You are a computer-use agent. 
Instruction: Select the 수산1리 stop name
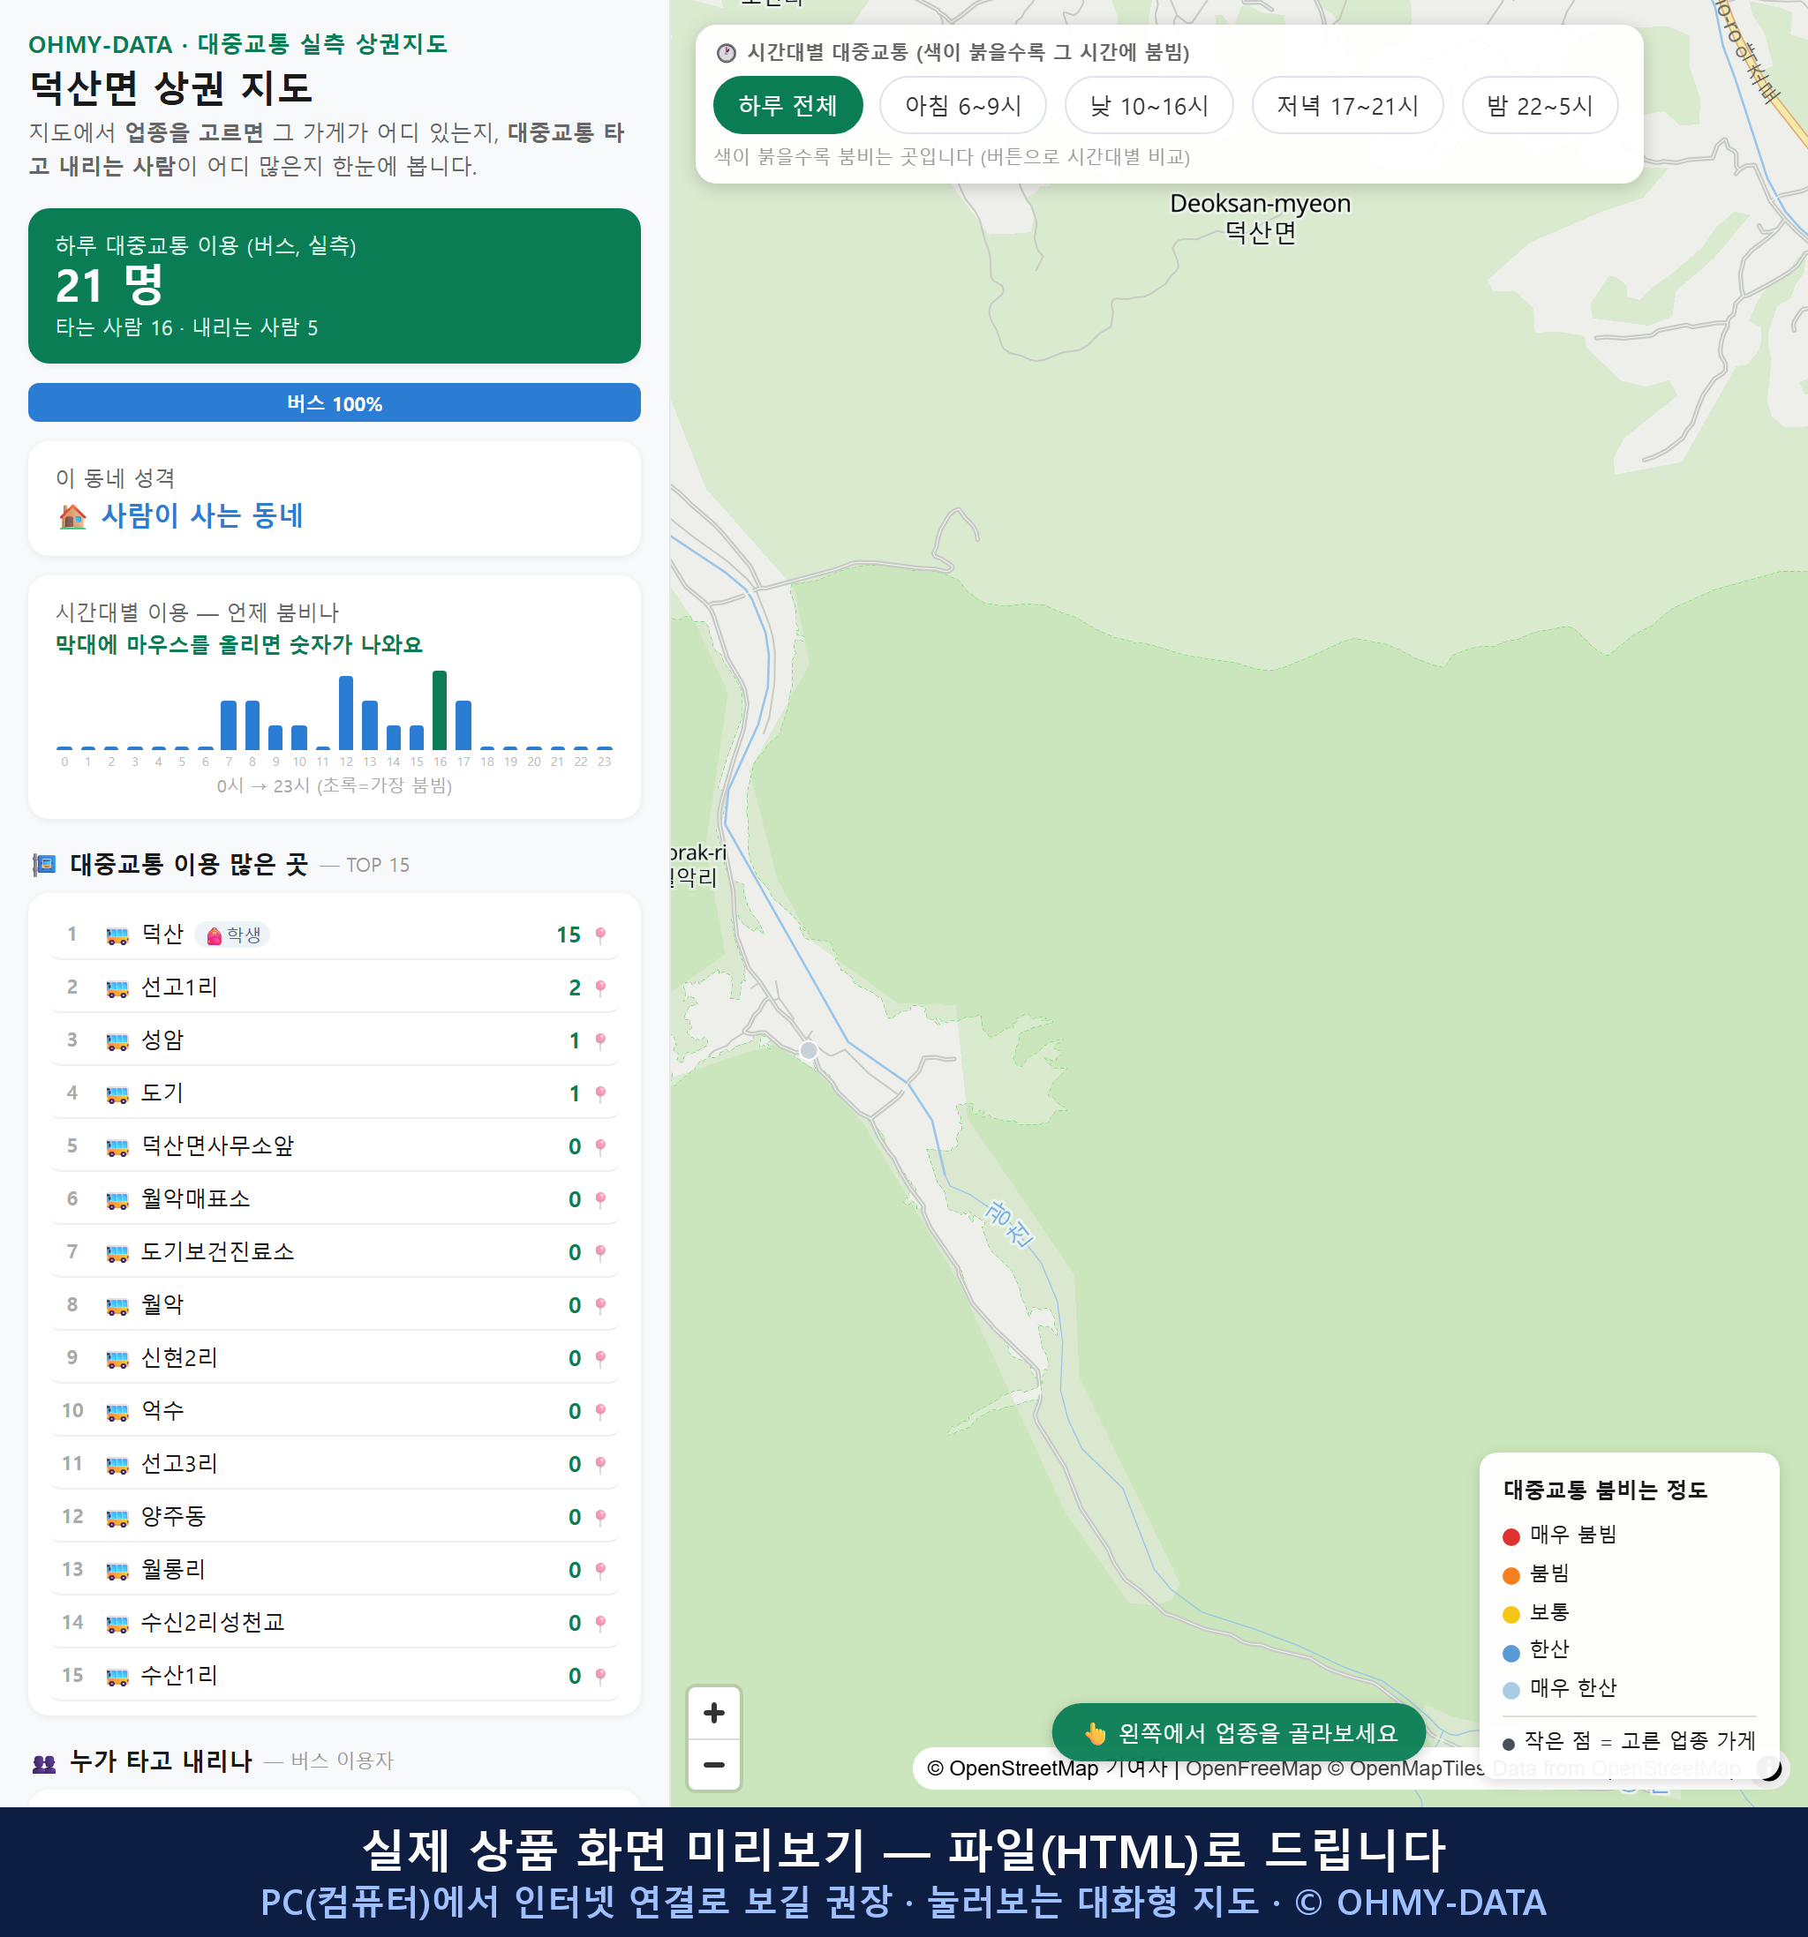pos(179,1675)
